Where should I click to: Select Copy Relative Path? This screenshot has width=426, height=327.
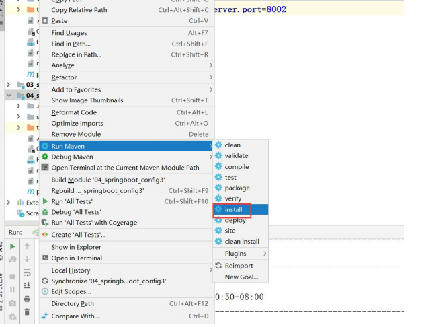(126, 10)
